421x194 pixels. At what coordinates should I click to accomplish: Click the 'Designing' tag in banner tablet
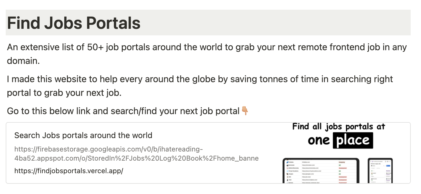(x=342, y=162)
